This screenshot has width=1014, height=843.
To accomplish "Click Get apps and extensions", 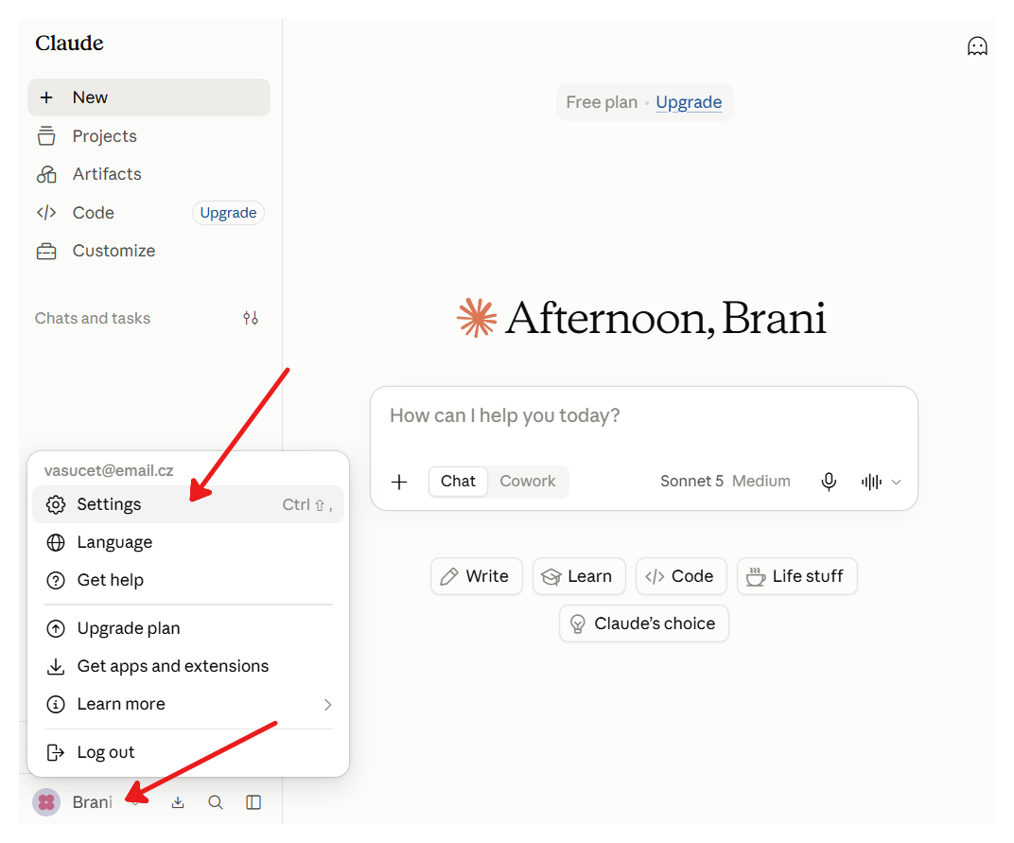I will pos(187,666).
